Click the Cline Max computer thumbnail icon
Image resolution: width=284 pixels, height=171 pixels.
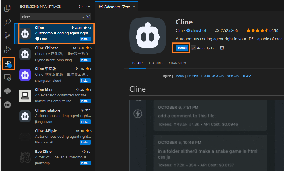pyautogui.click(x=25, y=96)
